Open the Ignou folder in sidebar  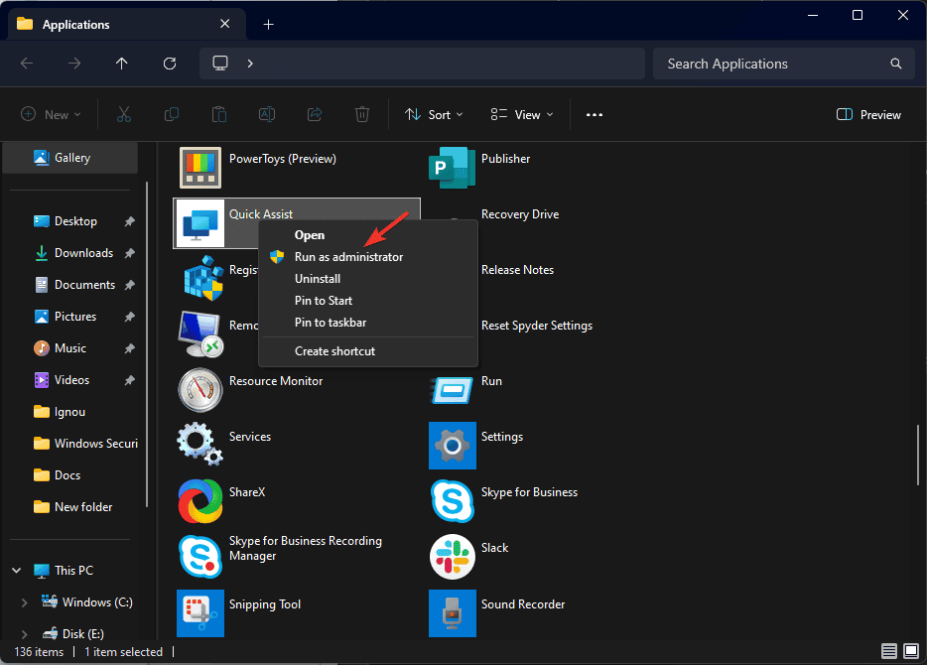point(70,413)
